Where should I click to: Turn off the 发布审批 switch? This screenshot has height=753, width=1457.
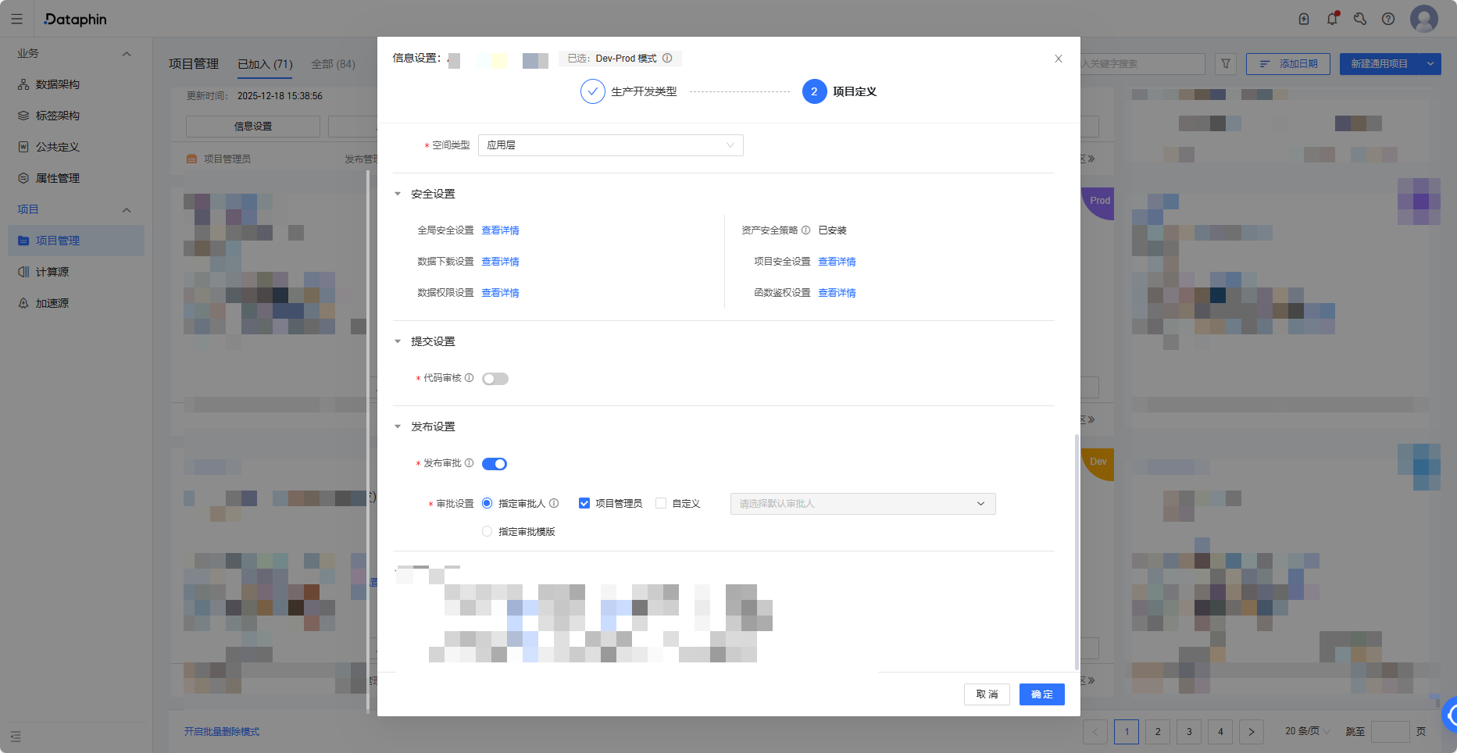495,464
